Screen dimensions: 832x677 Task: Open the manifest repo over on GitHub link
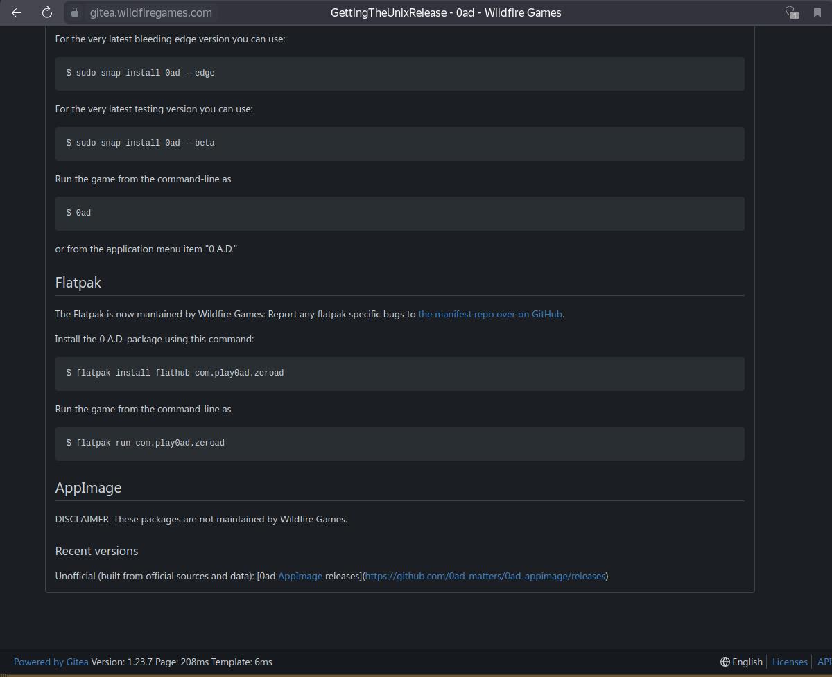point(489,314)
